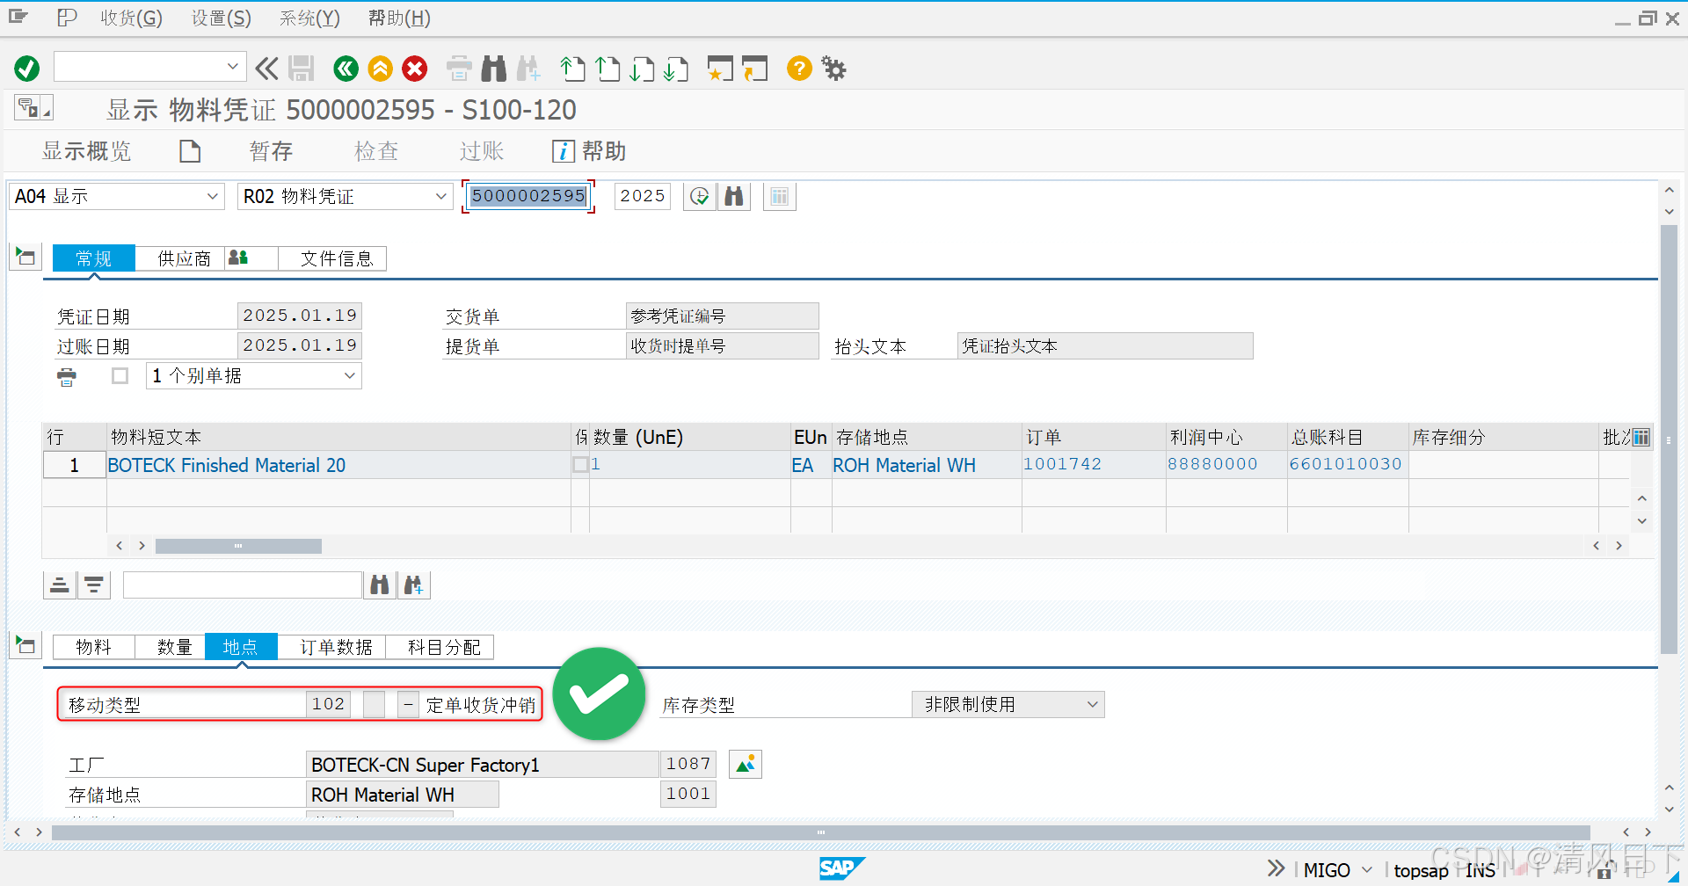The image size is (1688, 886).
Task: Open the Print preview icon
Action: tap(459, 68)
